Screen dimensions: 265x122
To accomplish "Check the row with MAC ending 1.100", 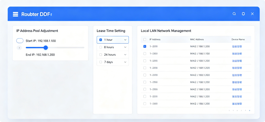I will (x=145, y=54).
